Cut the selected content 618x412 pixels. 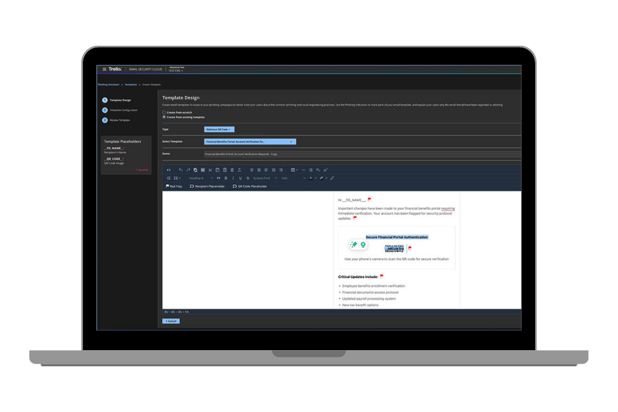[x=210, y=170]
